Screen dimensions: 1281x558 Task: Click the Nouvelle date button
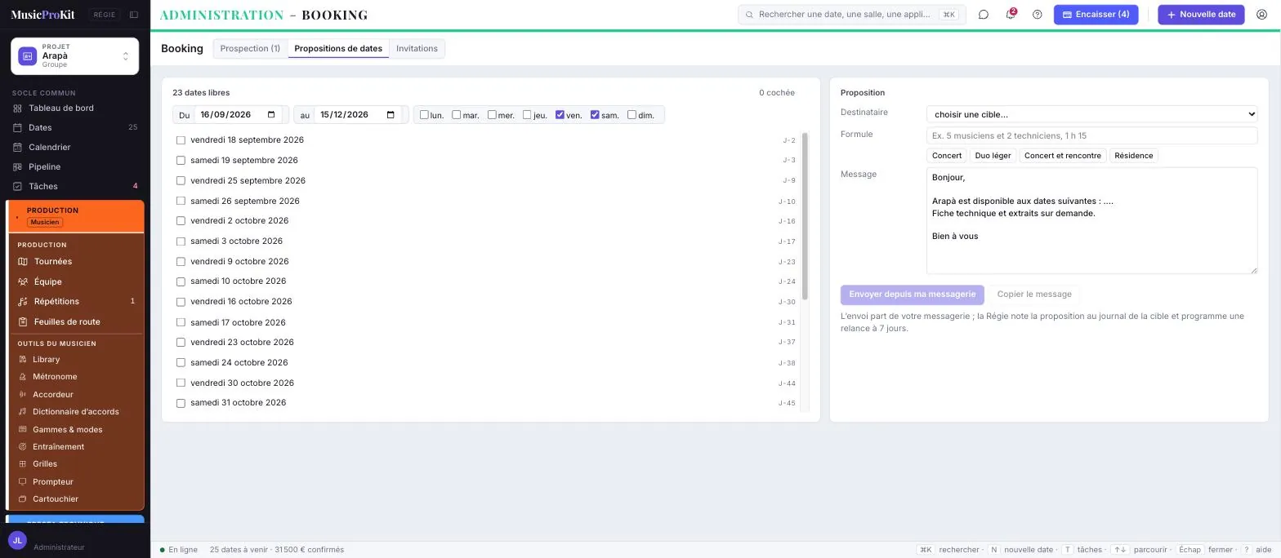pyautogui.click(x=1201, y=15)
